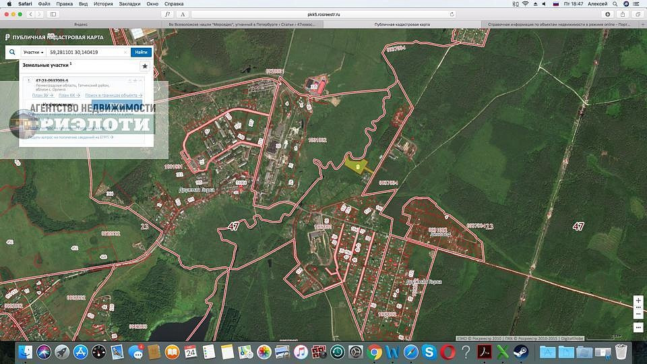This screenshot has width=647, height=364.
Task: Click the toolbar button labeled A
Action: (x=183, y=14)
